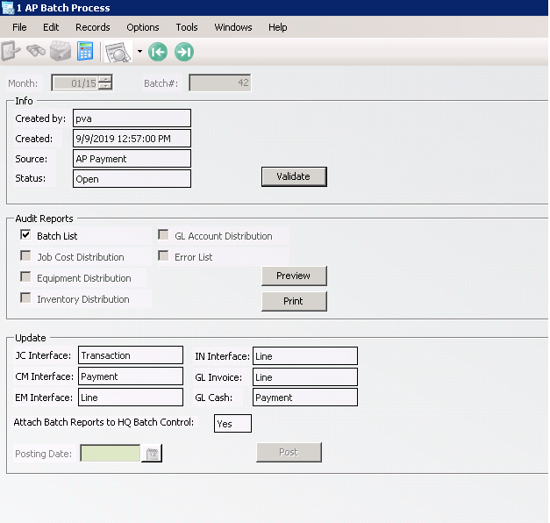Click the EM Interface field 'Line'
Viewport: 550px width, 523px height.
(x=131, y=398)
